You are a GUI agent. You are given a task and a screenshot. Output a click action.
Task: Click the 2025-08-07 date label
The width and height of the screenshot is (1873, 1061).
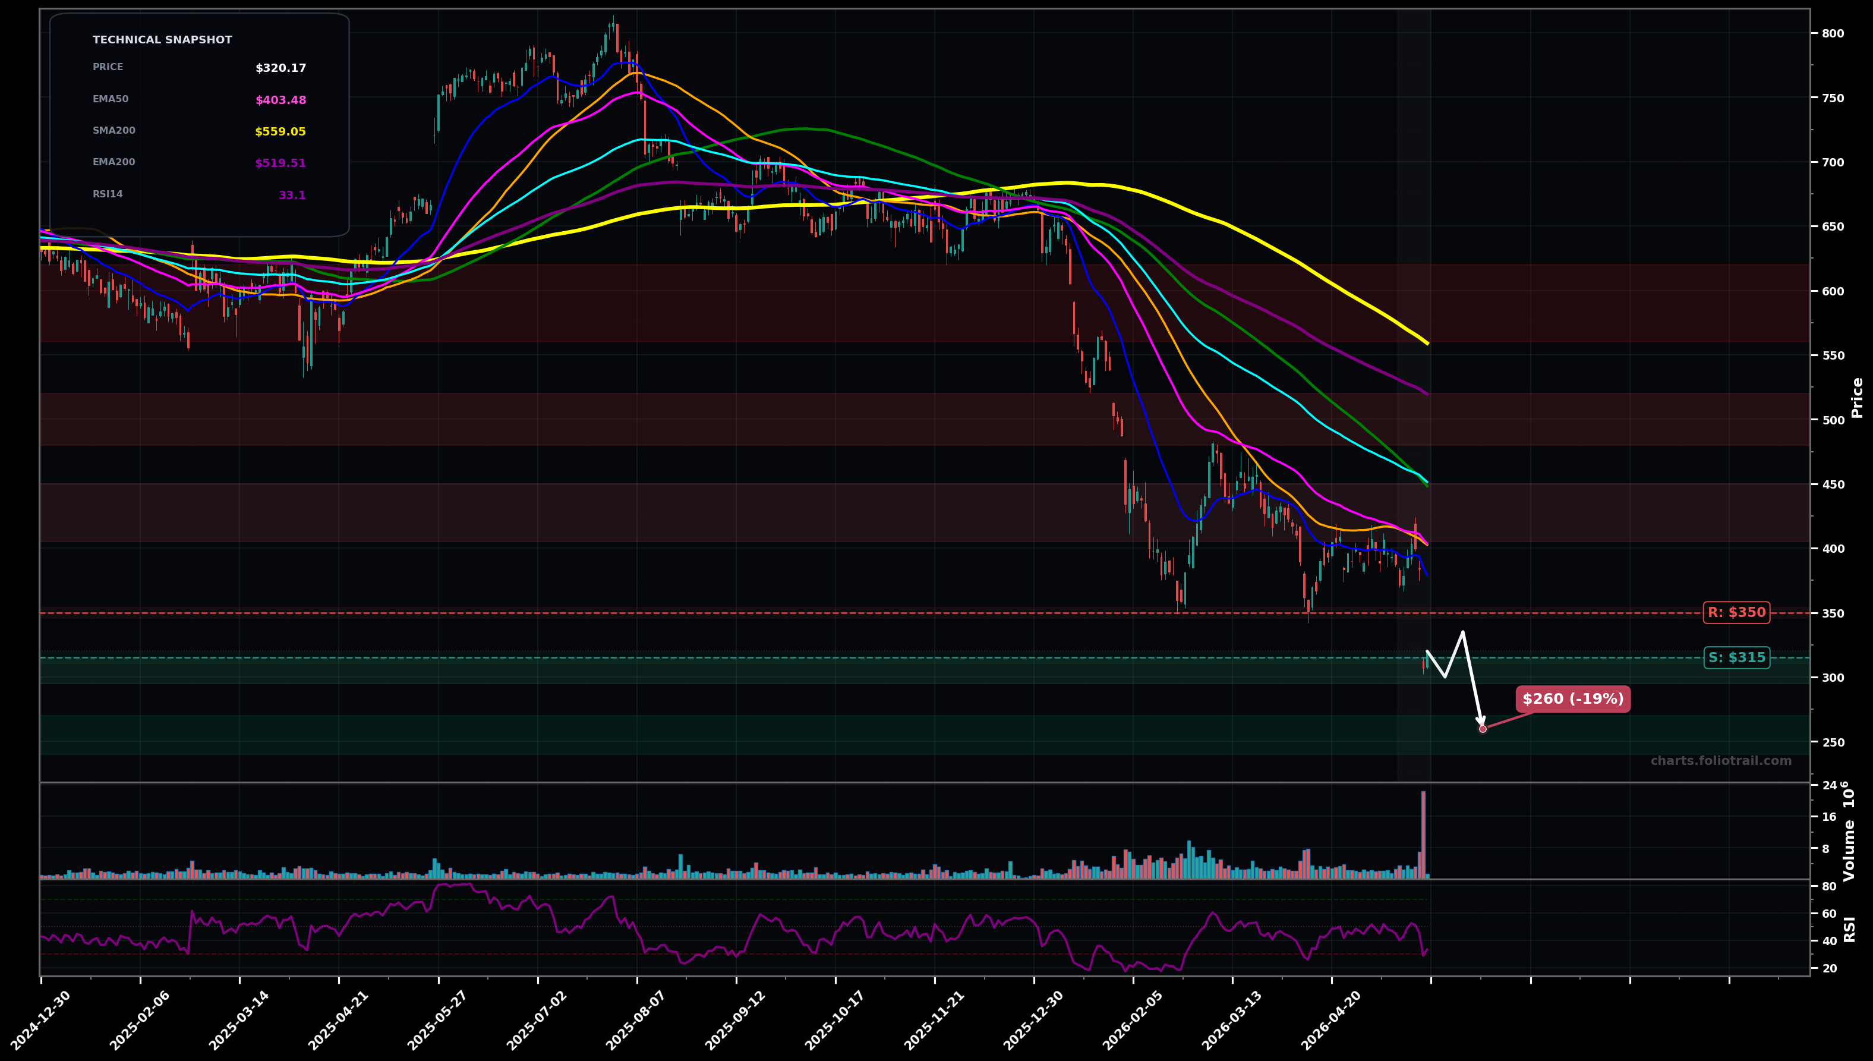tap(636, 1020)
